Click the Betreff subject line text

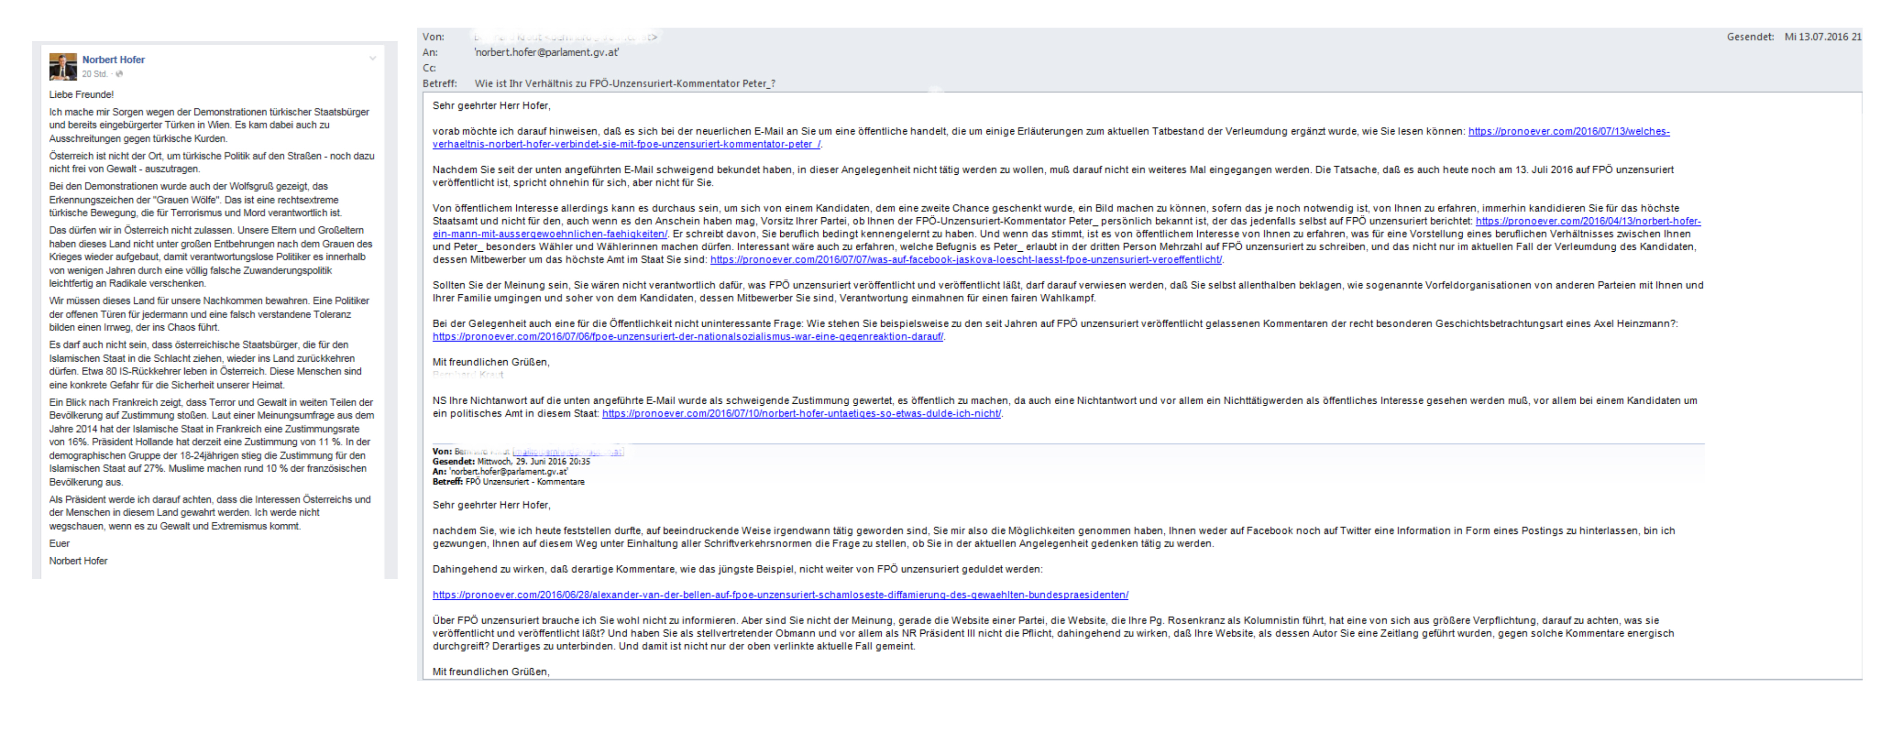[x=624, y=83]
